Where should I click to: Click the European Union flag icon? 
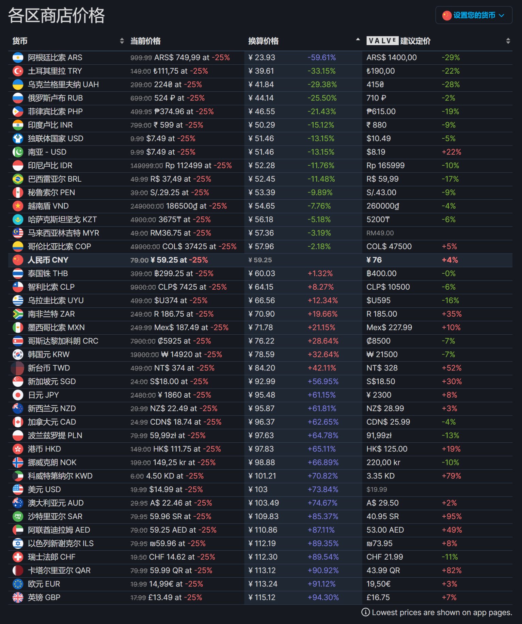click(x=18, y=584)
